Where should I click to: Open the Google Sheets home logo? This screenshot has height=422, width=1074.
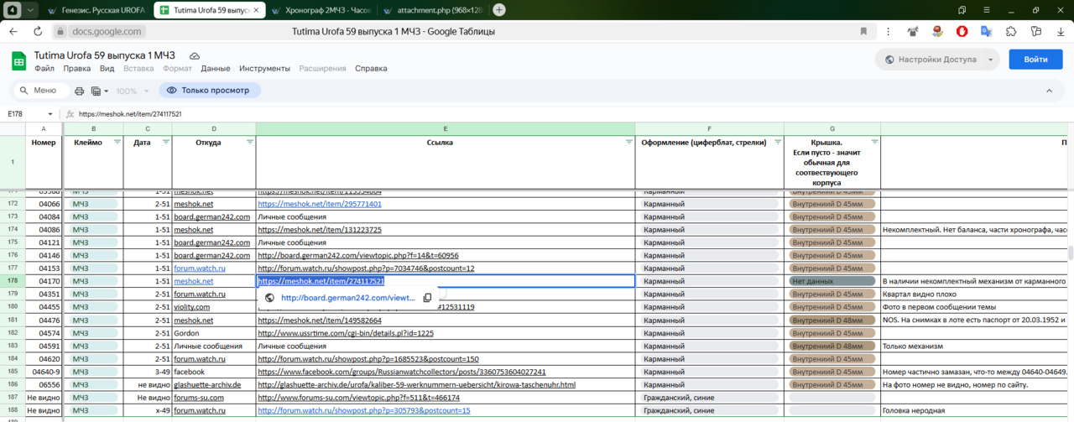click(x=18, y=61)
